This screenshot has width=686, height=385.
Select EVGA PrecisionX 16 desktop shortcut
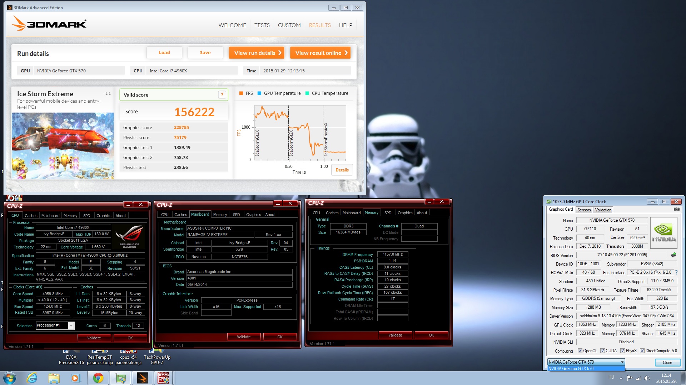[x=71, y=357]
